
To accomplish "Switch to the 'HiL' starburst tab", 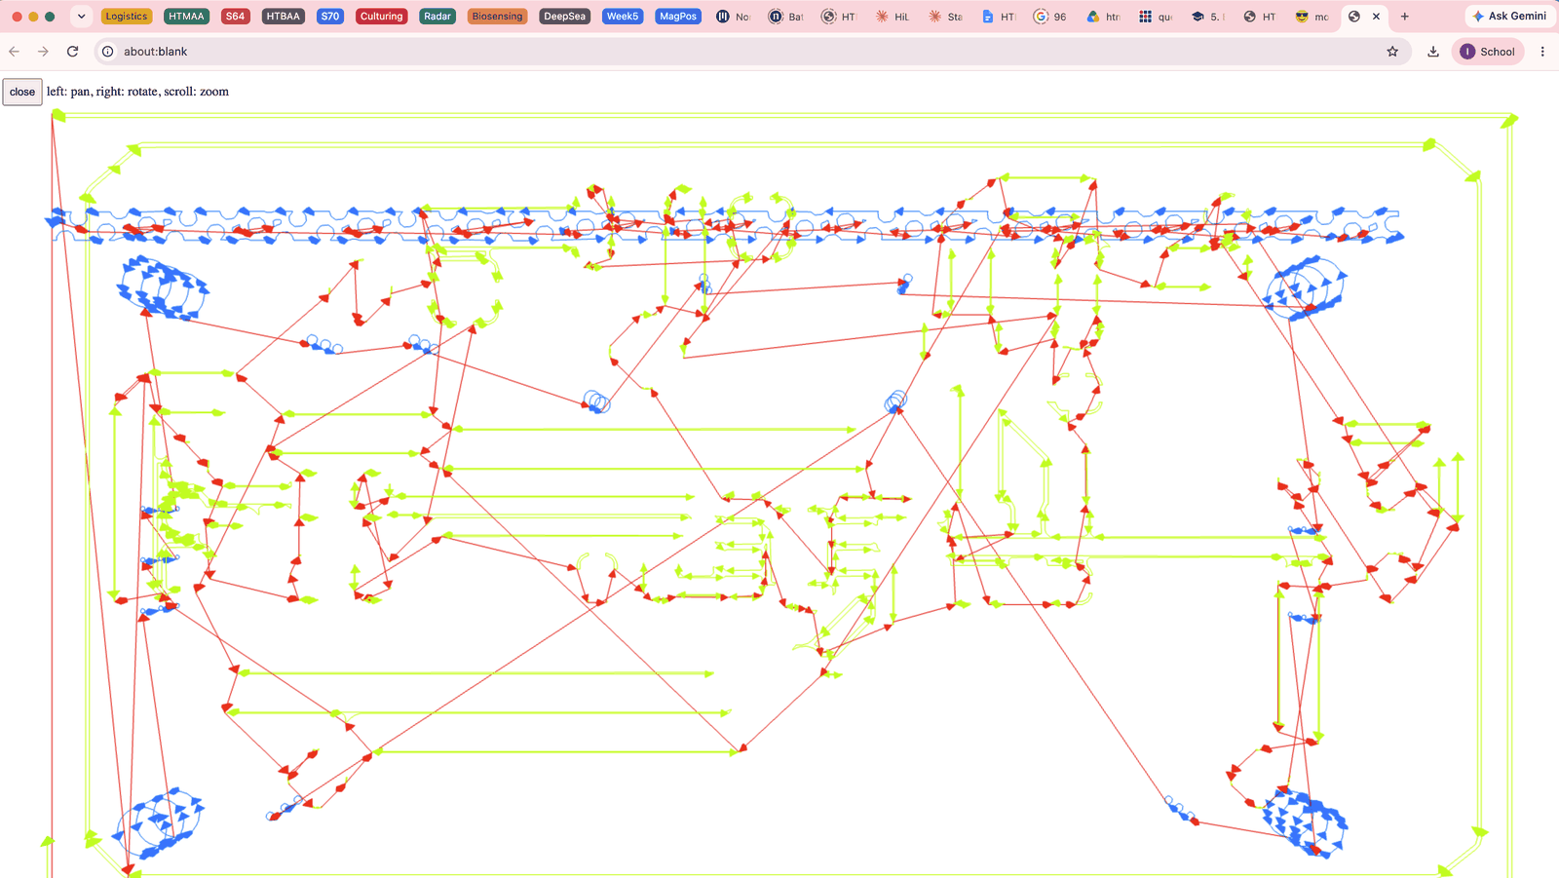I will tap(893, 17).
